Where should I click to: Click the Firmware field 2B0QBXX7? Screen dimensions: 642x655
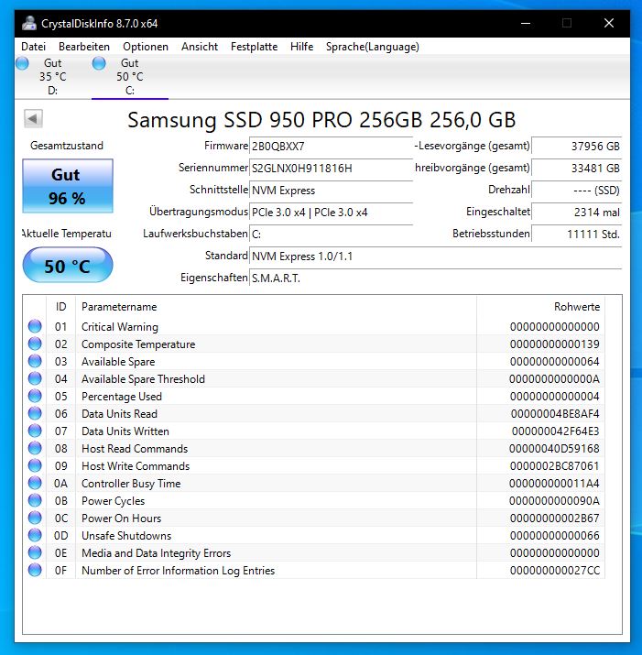pyautogui.click(x=331, y=147)
